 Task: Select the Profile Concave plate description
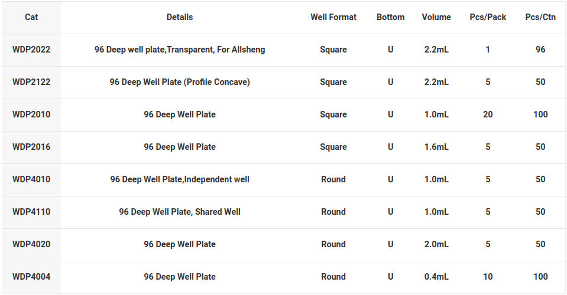[x=180, y=82]
